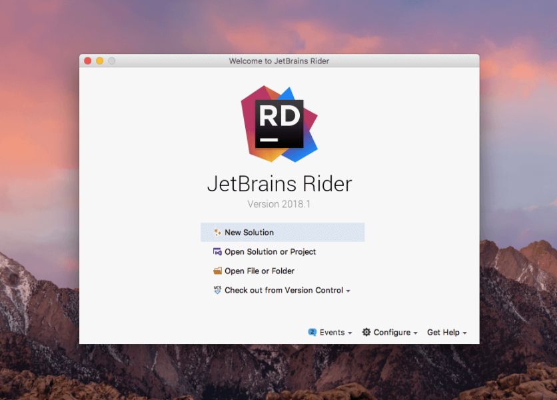Viewport: 557px width, 400px height.
Task: Click the Configure gear icon
Action: (366, 332)
